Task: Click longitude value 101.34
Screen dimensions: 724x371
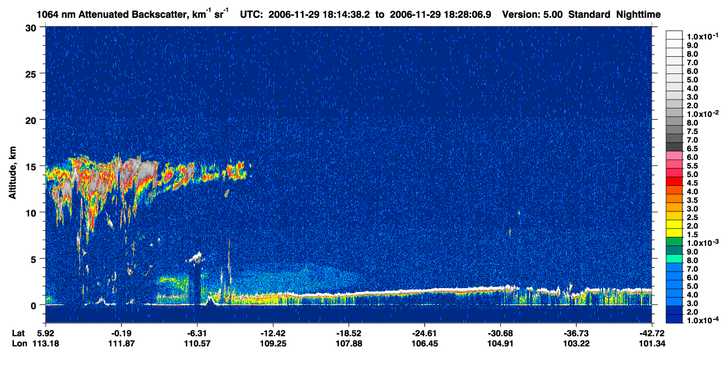Action: tap(652, 343)
